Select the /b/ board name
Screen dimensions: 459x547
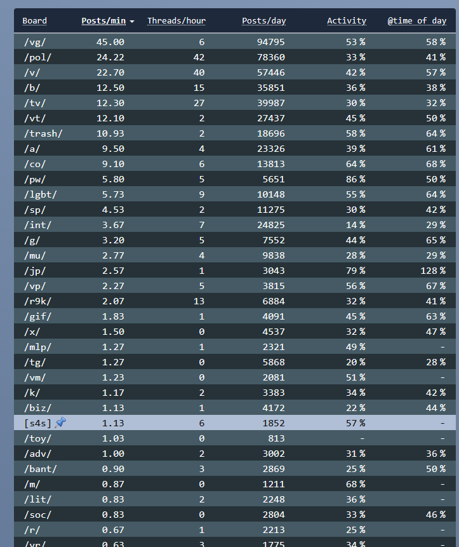32,88
